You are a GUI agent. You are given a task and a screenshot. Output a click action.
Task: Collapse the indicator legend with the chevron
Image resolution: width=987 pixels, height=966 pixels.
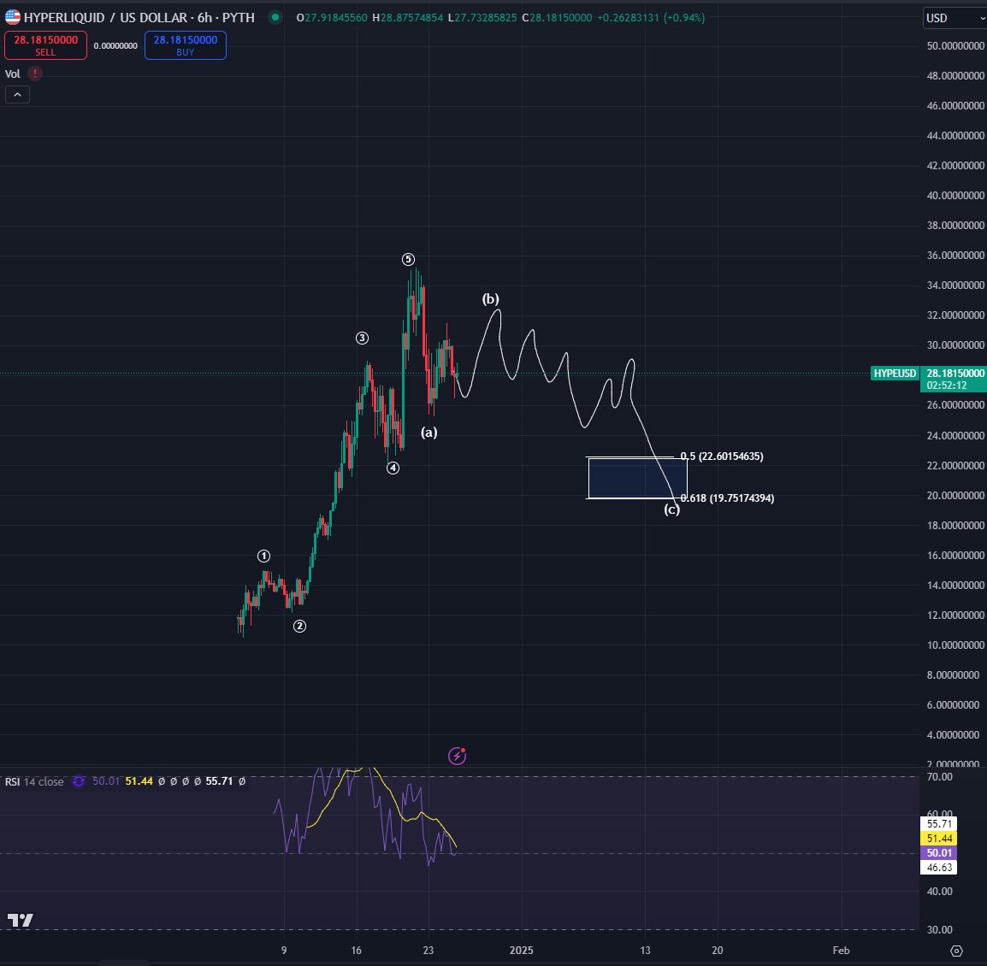click(18, 94)
